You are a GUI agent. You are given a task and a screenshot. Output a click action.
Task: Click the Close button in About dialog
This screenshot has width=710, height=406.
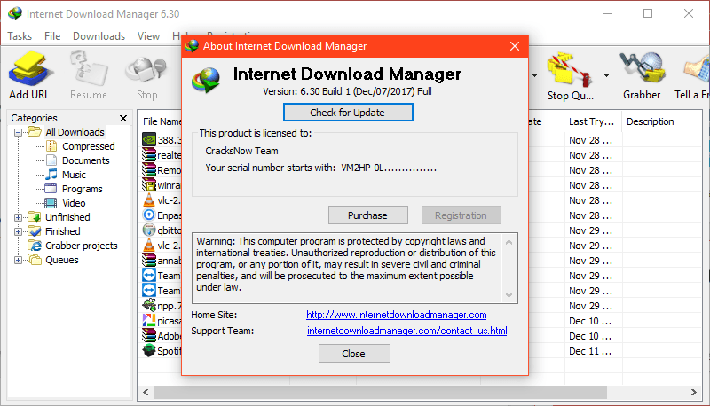(354, 354)
